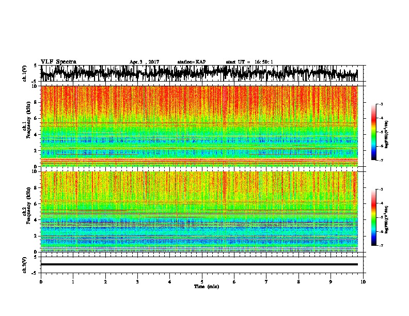The width and height of the screenshot is (409, 316).
Task: Click time axis tick label "1"
Action: click(x=73, y=282)
